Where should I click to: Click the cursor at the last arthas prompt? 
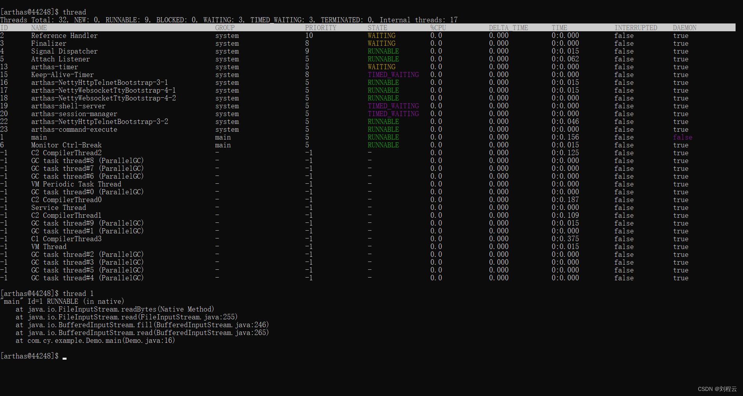click(65, 358)
